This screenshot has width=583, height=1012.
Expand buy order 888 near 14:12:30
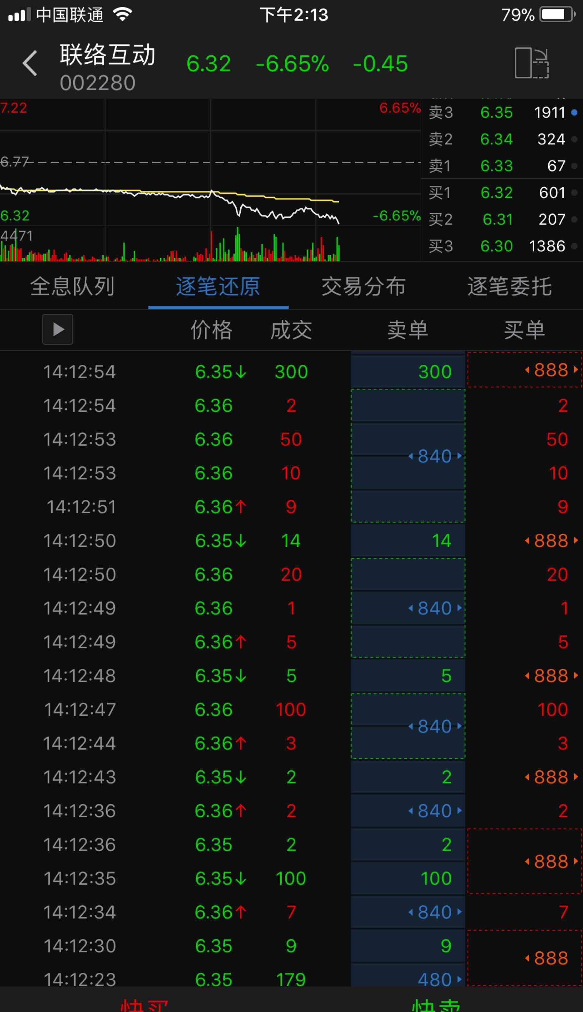[547, 959]
